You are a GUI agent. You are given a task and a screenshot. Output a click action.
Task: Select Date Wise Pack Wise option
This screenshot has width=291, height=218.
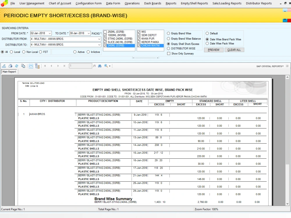[207, 43]
